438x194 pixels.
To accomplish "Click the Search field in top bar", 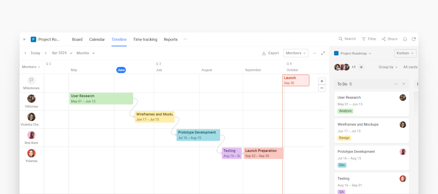I will (x=347, y=39).
